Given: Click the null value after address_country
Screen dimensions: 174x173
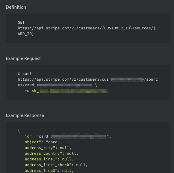Looking at the screenshot, I should (x=71, y=154).
